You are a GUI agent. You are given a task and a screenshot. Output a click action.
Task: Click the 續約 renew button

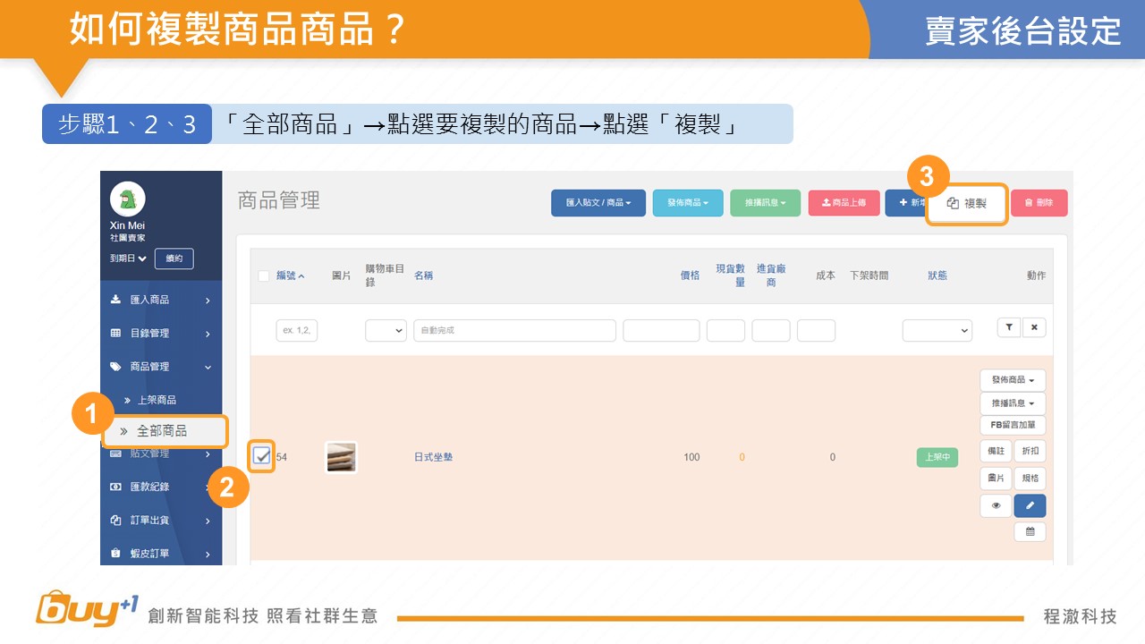pos(174,258)
